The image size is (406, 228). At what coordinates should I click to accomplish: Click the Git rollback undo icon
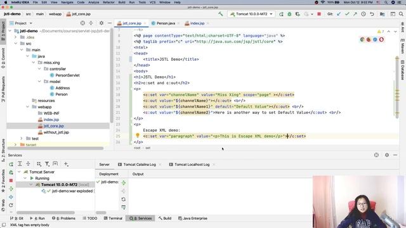tap(372, 14)
